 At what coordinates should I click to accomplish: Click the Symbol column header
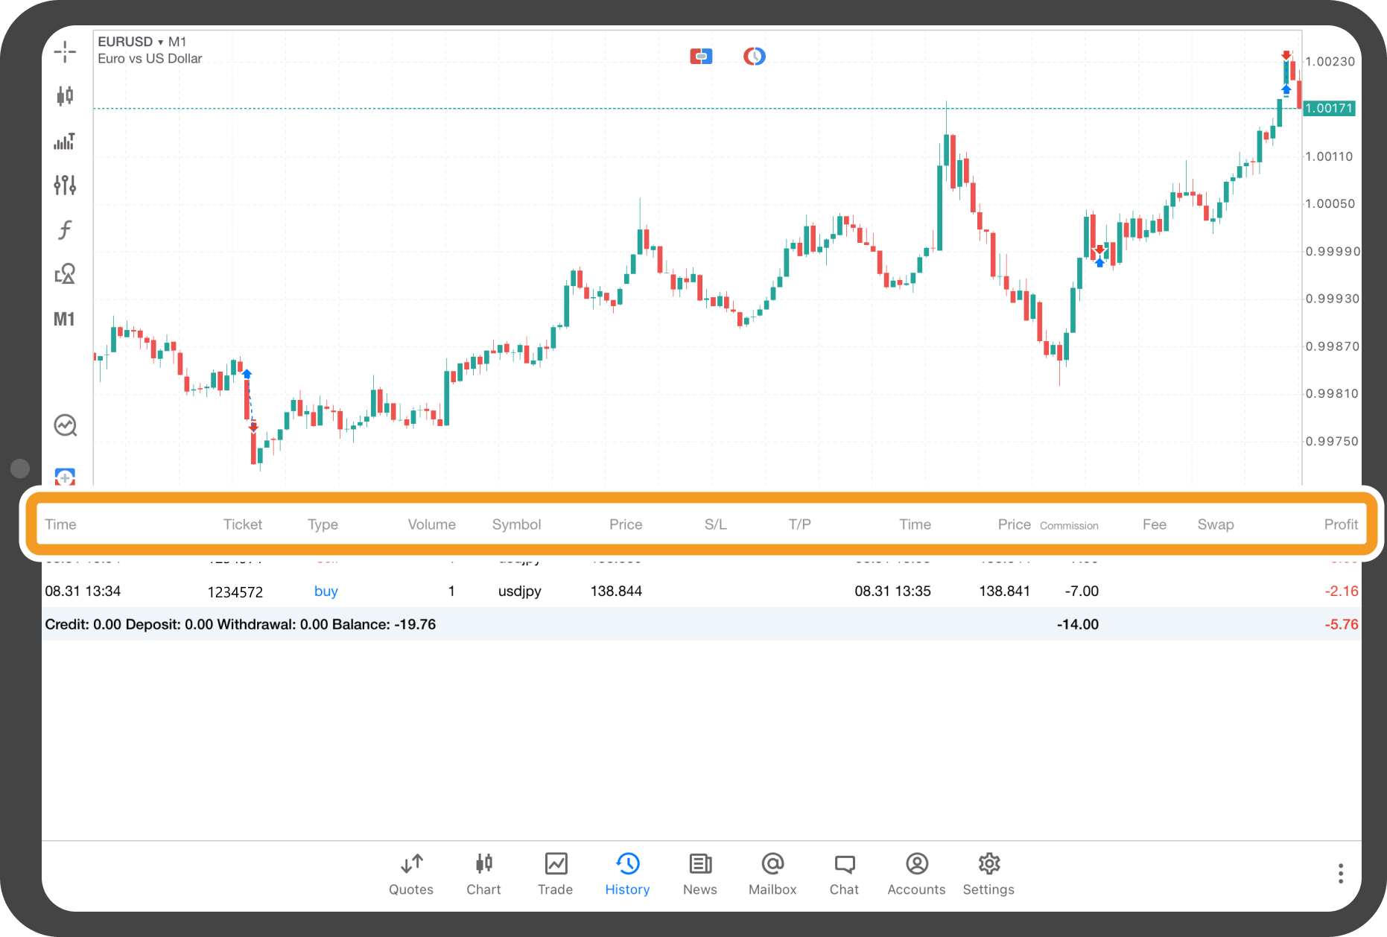pos(516,524)
